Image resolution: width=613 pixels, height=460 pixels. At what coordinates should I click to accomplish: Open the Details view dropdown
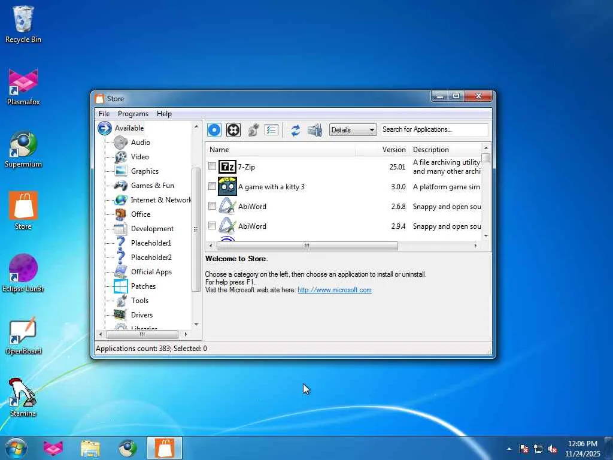353,130
